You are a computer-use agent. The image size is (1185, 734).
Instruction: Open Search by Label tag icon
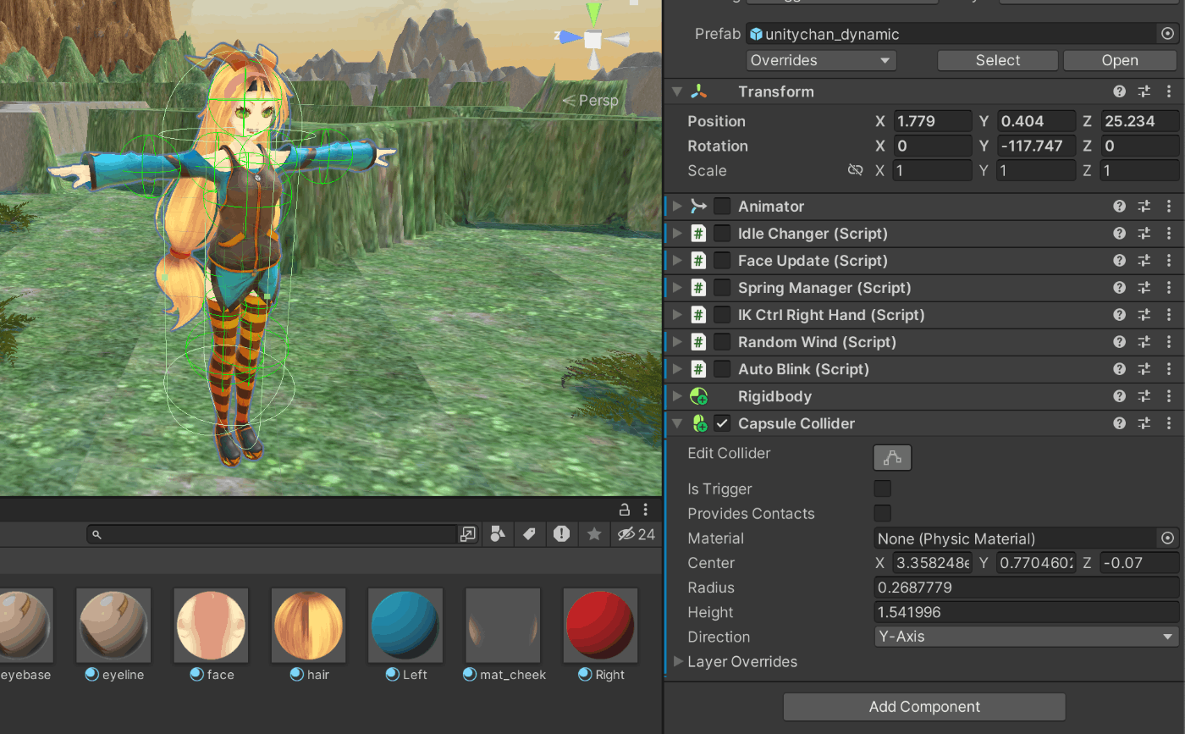tap(530, 534)
